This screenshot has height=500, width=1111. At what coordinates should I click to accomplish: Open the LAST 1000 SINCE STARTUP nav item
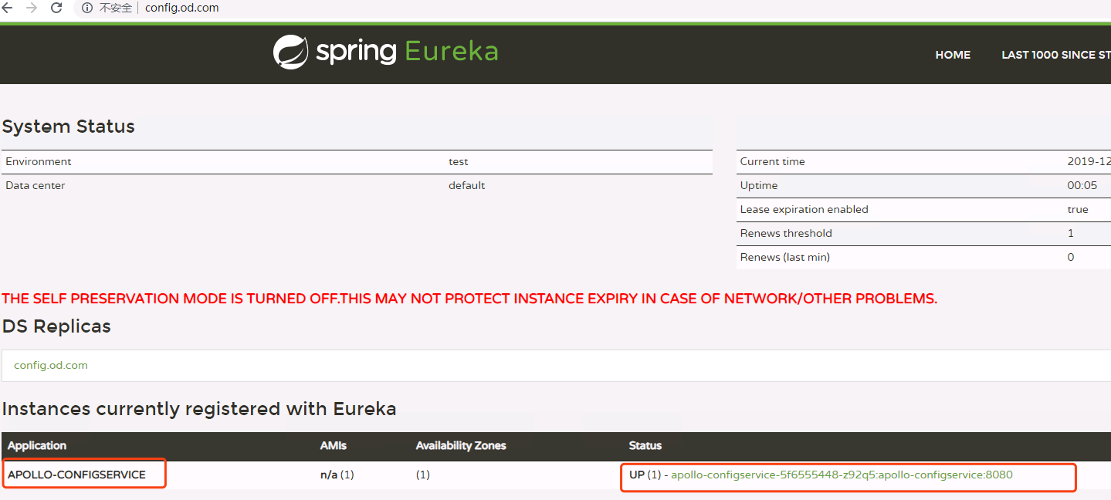[x=1056, y=55]
